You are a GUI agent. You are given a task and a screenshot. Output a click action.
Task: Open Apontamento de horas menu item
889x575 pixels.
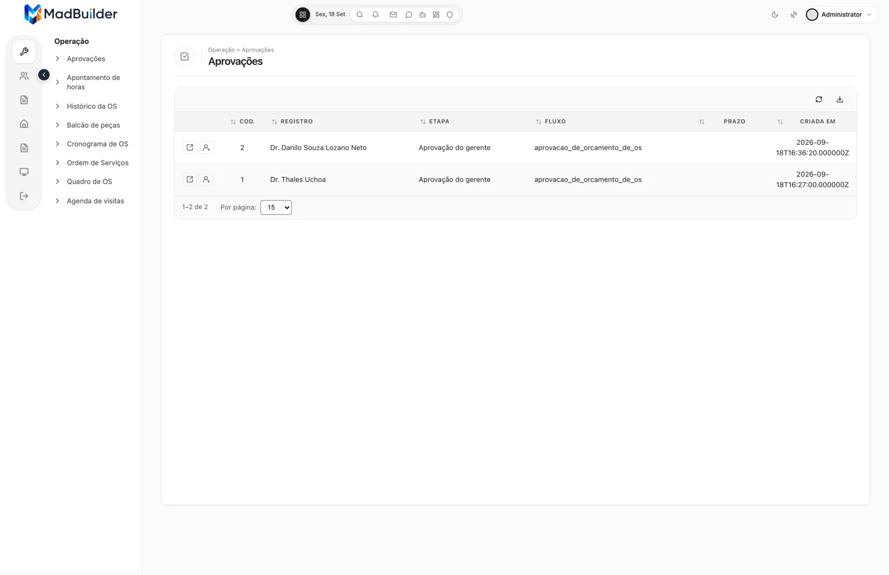[93, 82]
